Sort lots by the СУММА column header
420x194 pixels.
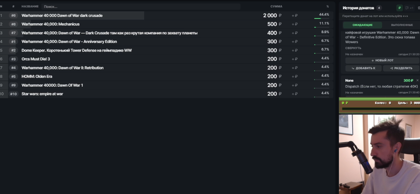pos(276,6)
